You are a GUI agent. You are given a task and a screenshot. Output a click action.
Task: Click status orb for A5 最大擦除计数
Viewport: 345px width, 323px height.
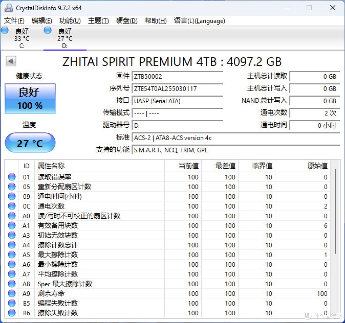pyautogui.click(x=12, y=254)
